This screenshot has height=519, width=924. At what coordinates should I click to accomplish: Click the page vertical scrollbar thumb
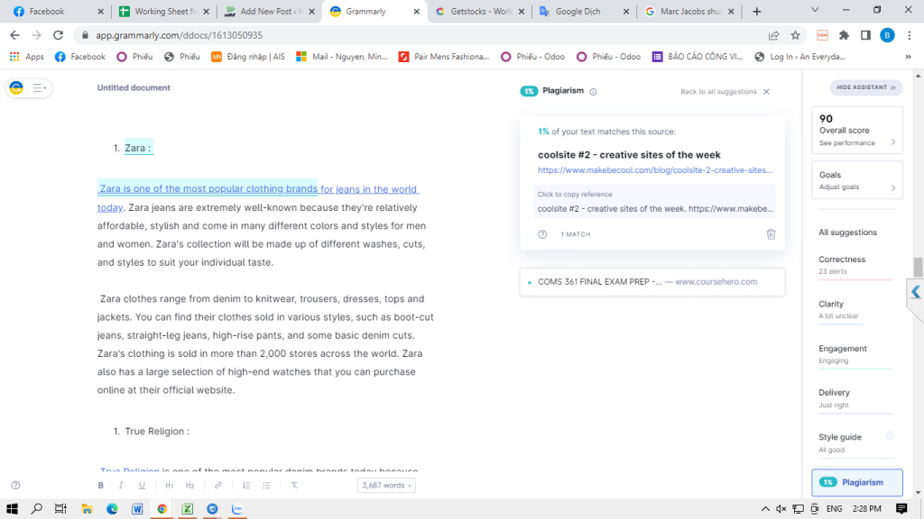click(x=918, y=267)
